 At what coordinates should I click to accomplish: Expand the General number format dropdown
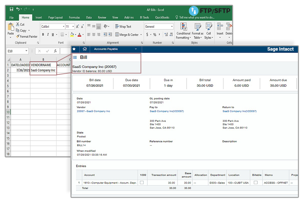coord(172,26)
